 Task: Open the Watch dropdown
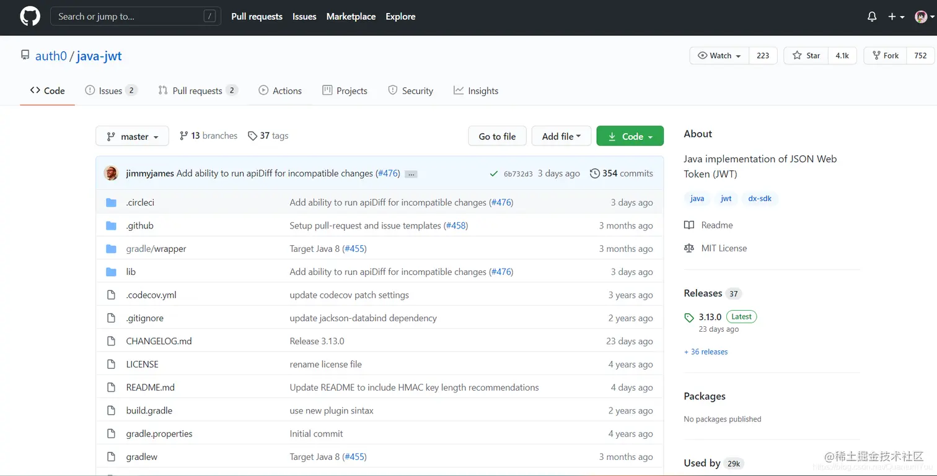tap(719, 56)
